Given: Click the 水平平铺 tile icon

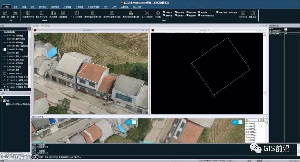Looking at the screenshot, I should [243, 13].
